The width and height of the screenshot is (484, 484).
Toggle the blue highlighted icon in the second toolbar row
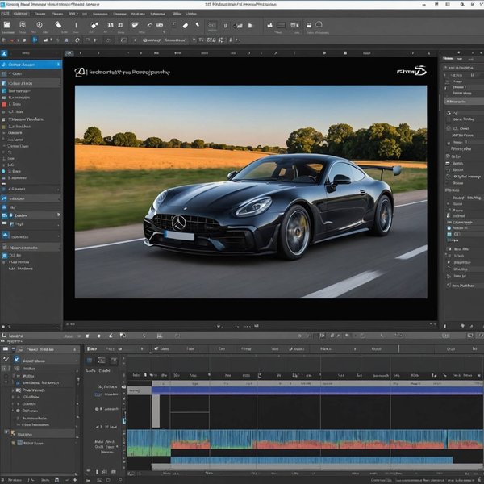point(35,40)
